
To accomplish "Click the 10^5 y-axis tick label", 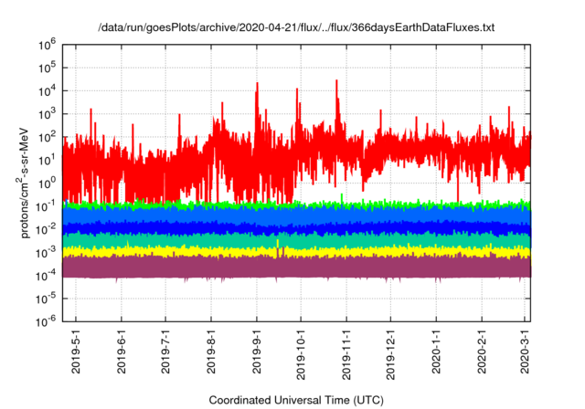I will [x=47, y=68].
